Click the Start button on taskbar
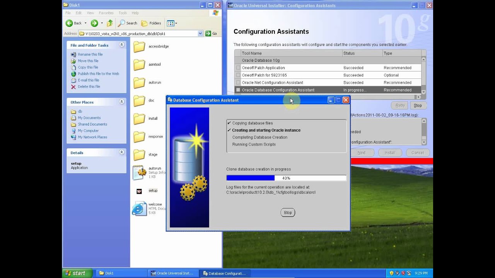This screenshot has width=495, height=278. click(77, 273)
